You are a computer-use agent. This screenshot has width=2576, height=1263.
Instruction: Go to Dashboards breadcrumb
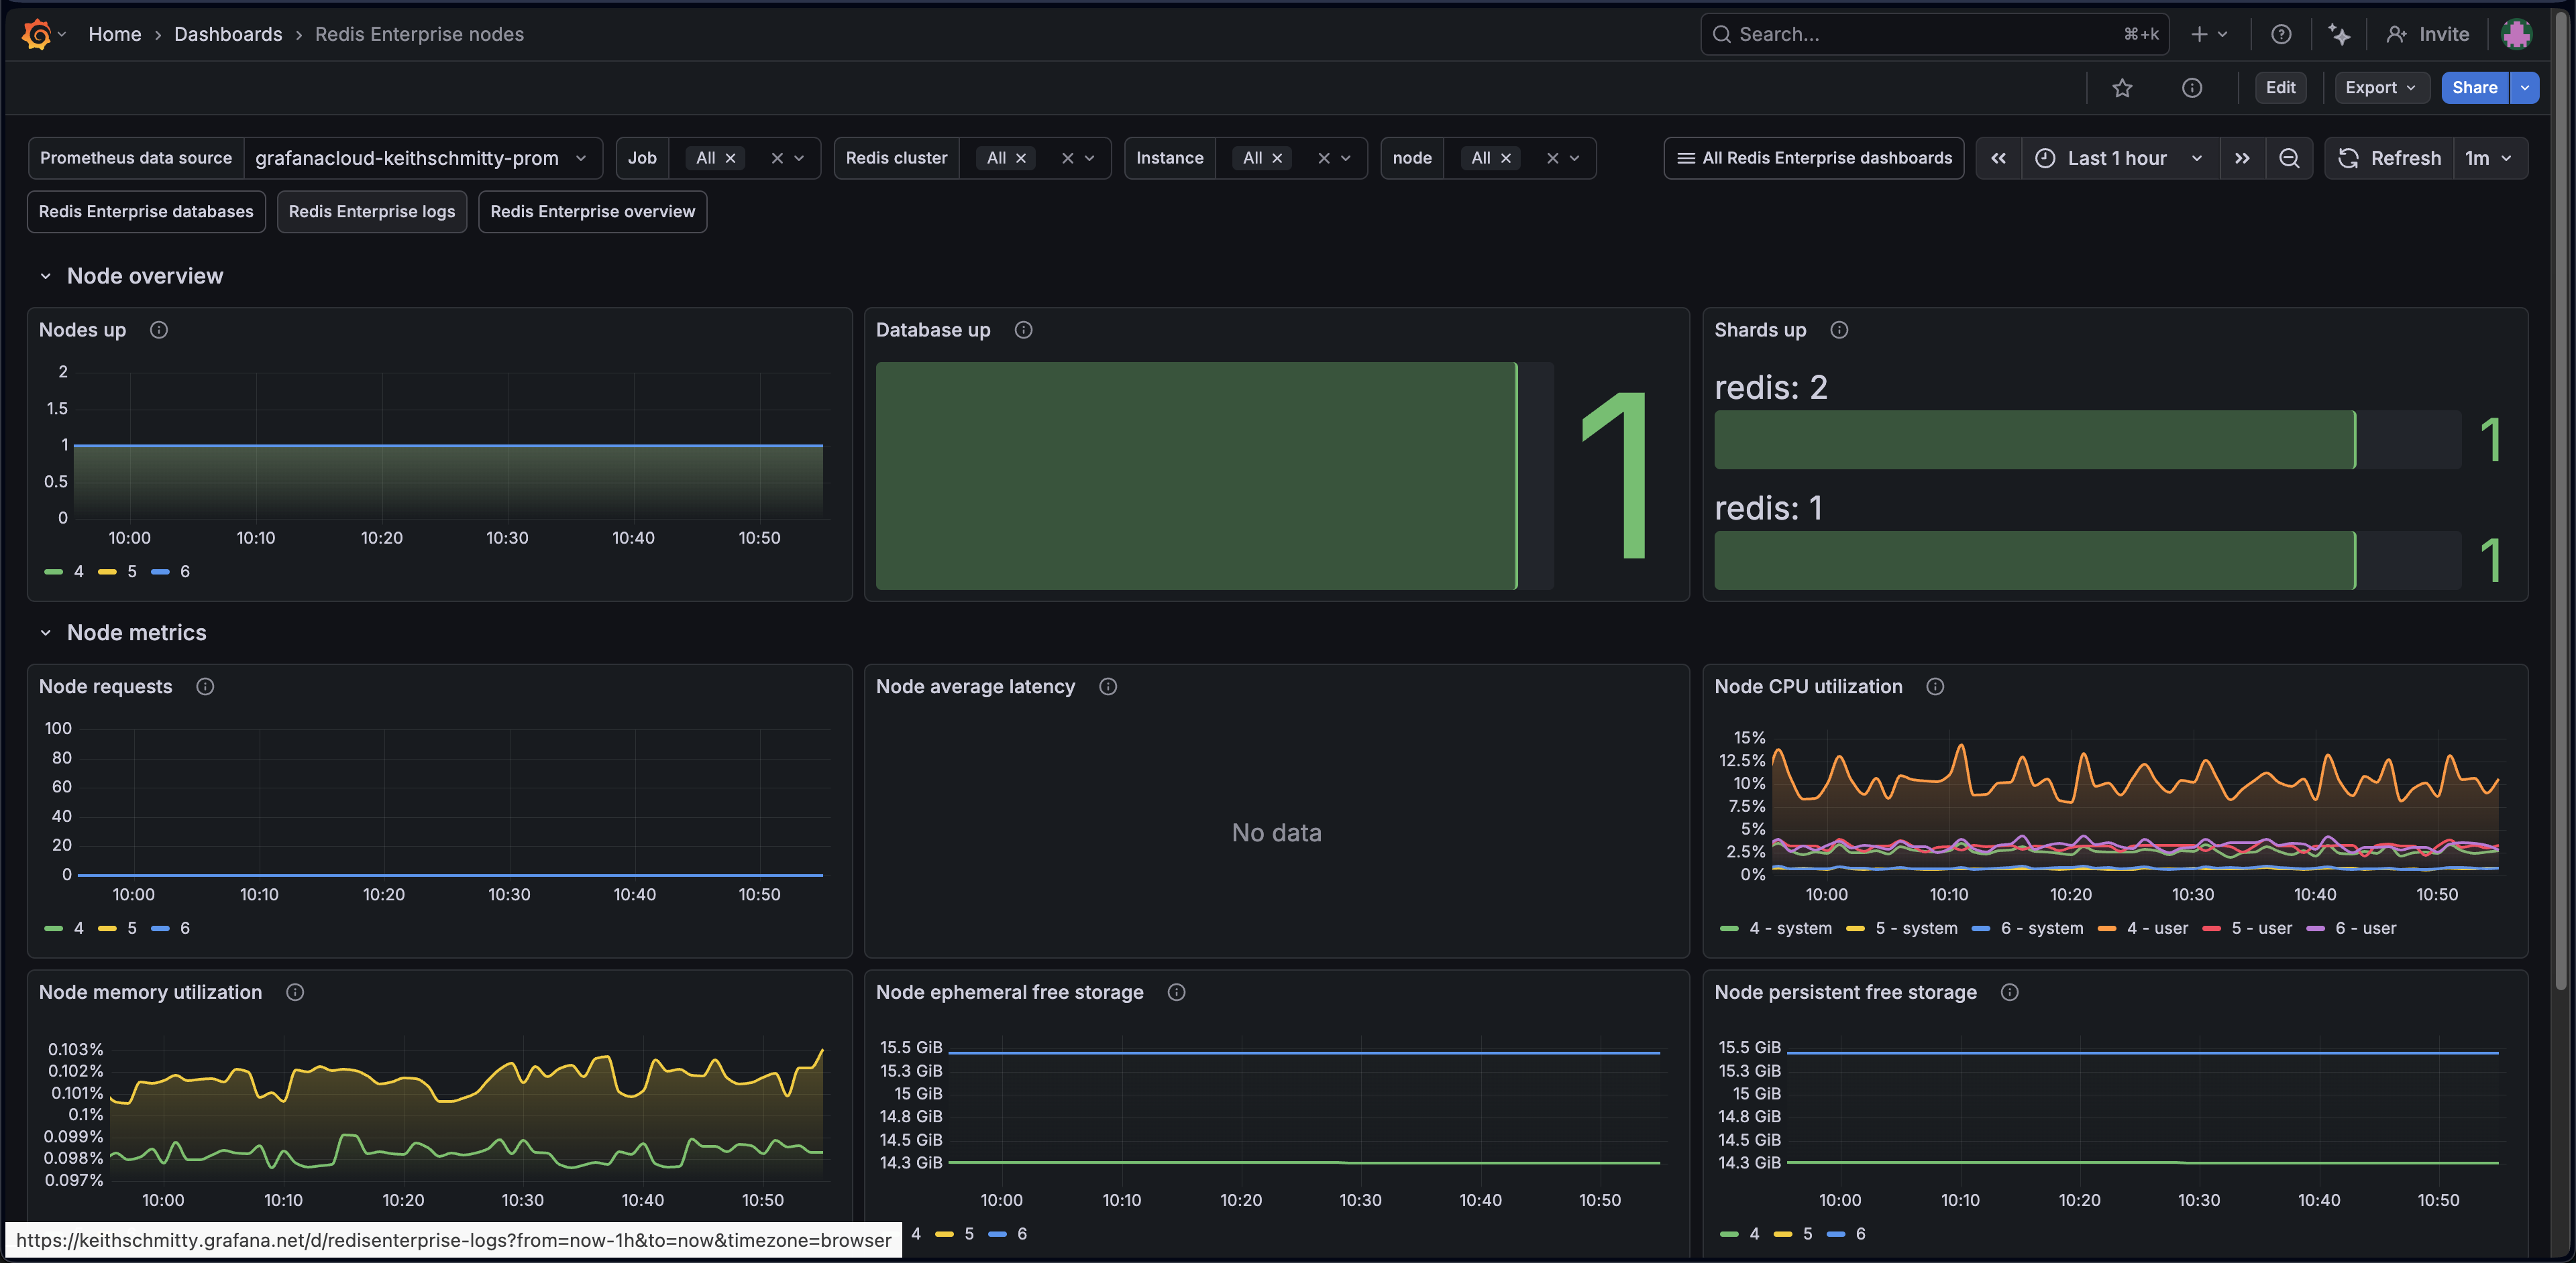tap(228, 34)
